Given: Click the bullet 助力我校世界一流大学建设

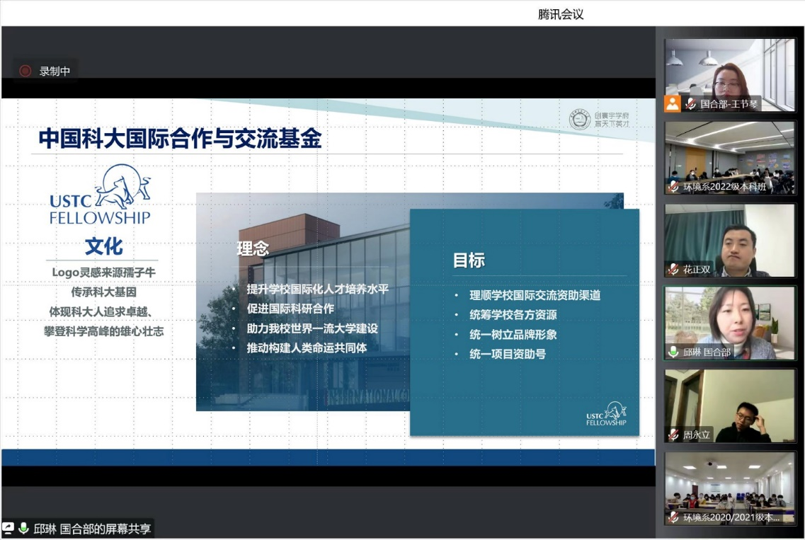Looking at the screenshot, I should point(312,328).
